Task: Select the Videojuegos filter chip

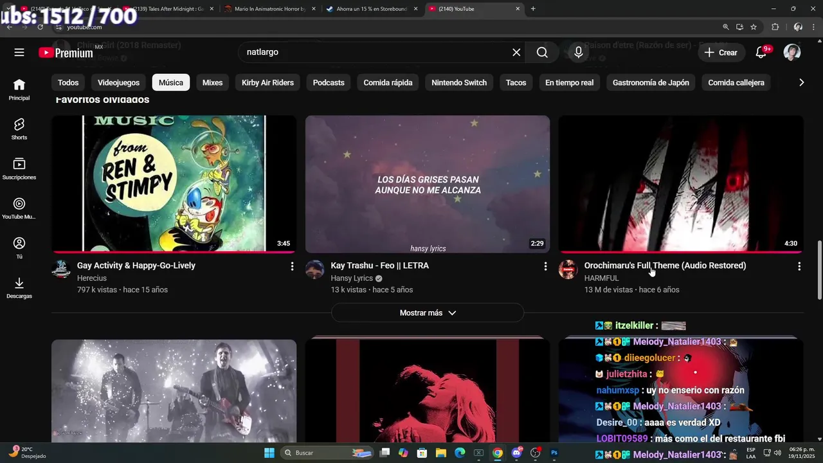Action: tap(118, 82)
